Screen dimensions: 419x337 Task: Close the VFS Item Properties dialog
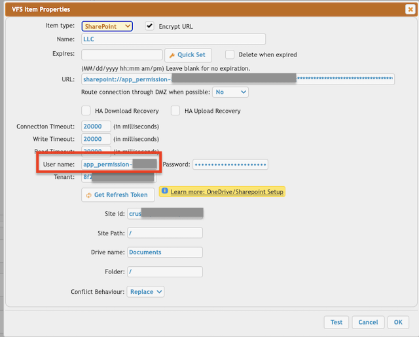pos(410,9)
